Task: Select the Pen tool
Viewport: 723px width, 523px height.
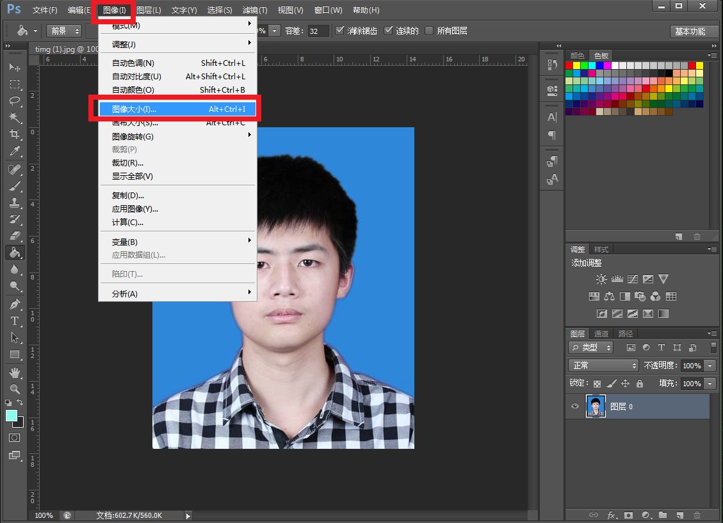Action: (x=15, y=304)
